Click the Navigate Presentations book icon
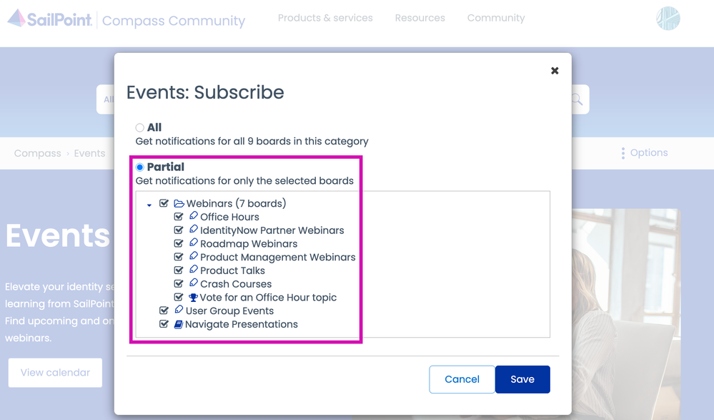The height and width of the screenshot is (420, 714). pos(179,324)
